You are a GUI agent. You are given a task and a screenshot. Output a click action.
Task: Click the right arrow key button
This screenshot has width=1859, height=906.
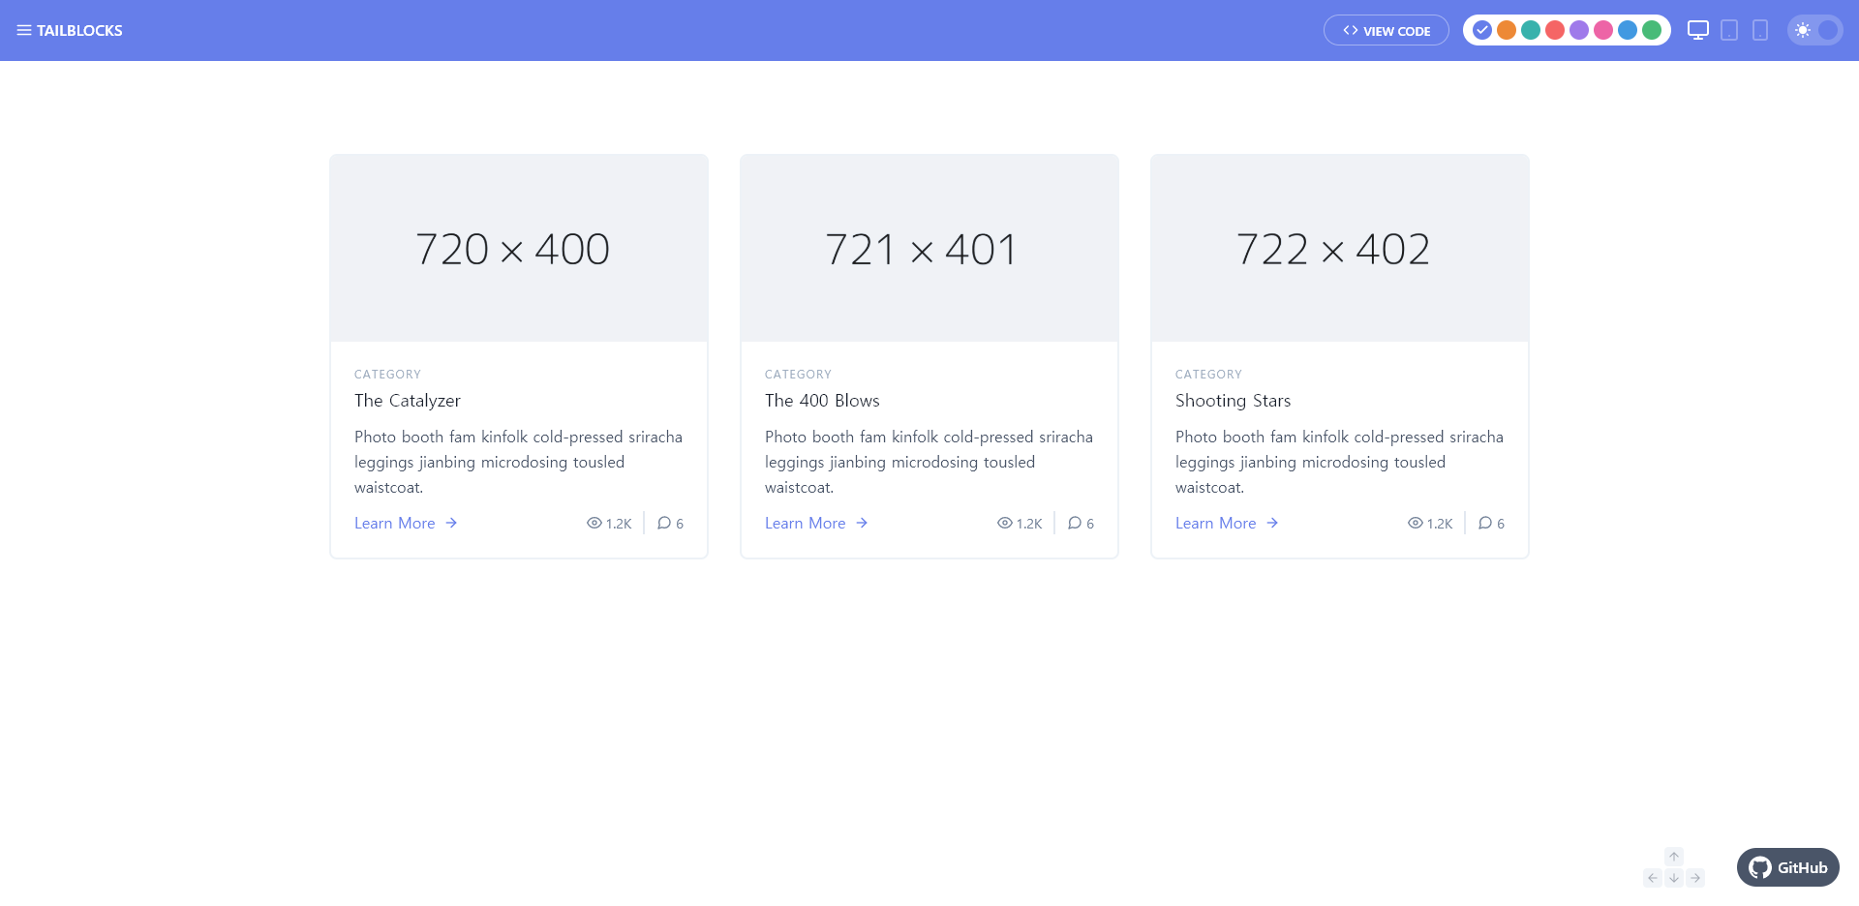click(1695, 878)
